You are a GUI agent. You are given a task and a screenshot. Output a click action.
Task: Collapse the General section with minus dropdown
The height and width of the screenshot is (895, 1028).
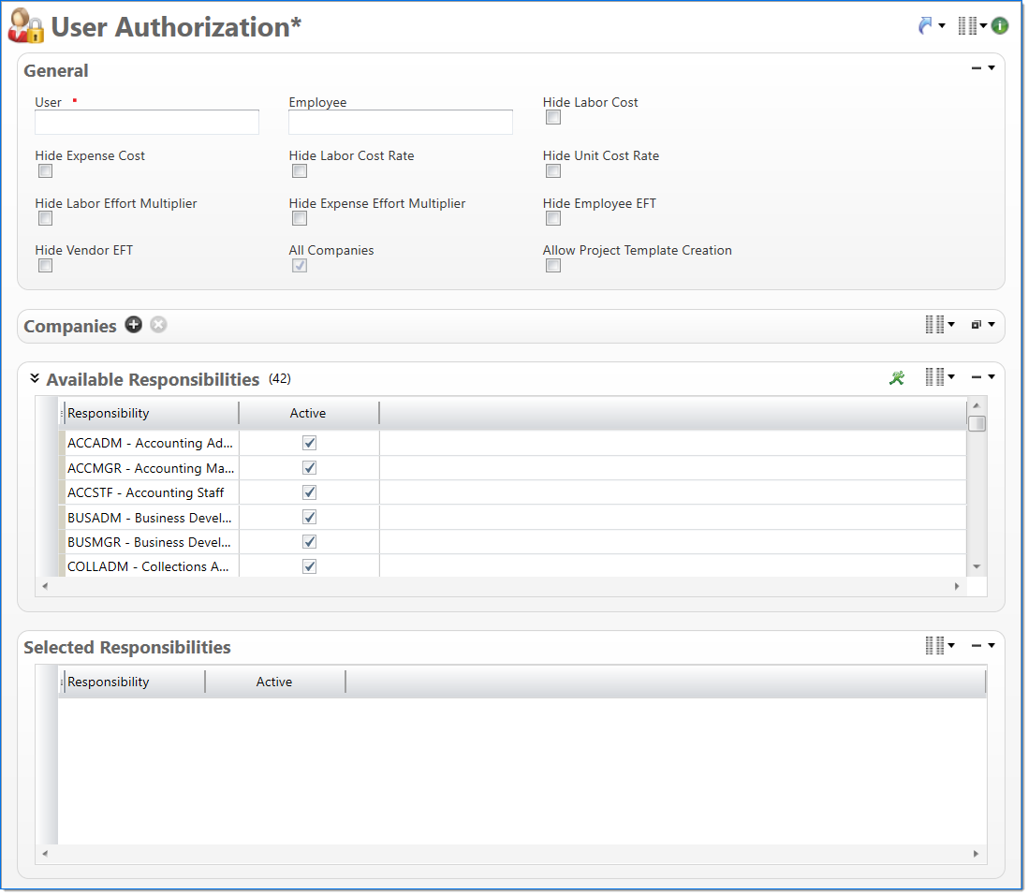(x=982, y=68)
